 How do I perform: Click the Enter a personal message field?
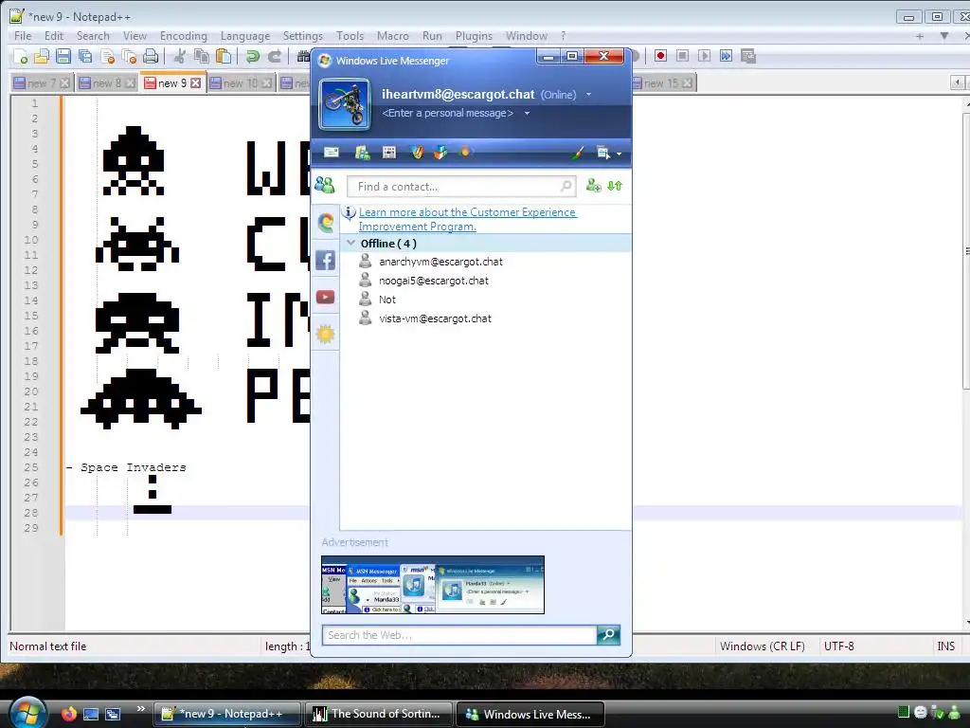point(448,114)
